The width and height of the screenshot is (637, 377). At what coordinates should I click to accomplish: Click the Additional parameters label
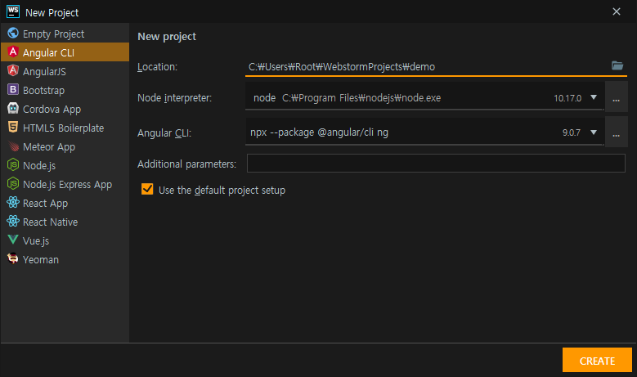[x=186, y=164]
